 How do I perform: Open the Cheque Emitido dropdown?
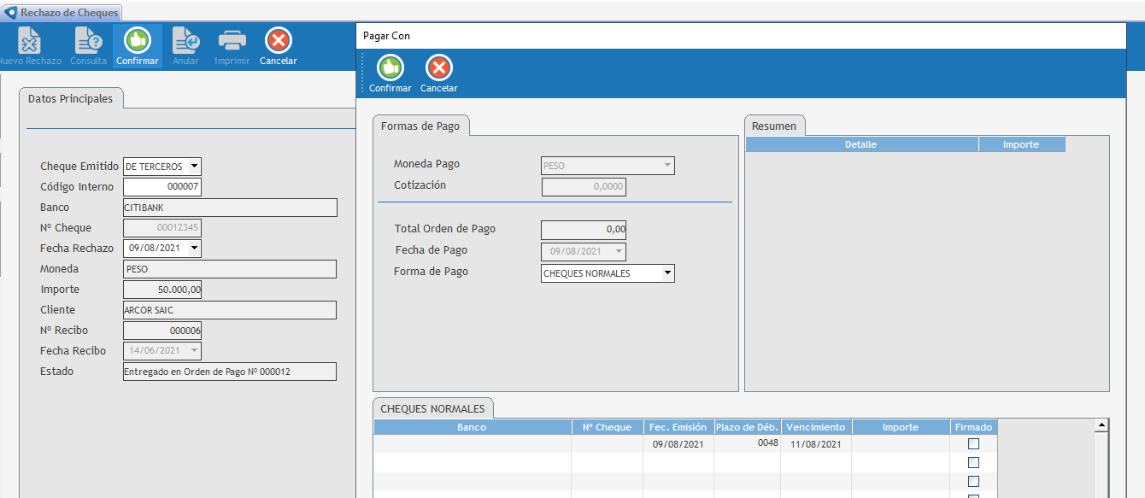point(194,167)
